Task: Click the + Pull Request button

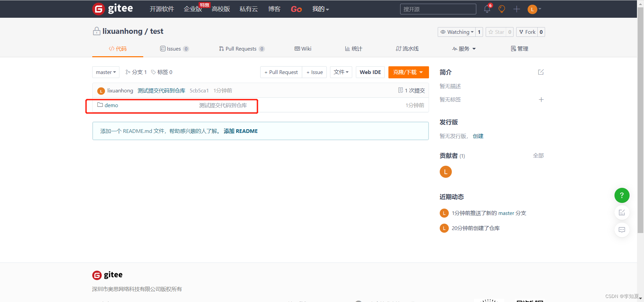Action: coord(281,72)
